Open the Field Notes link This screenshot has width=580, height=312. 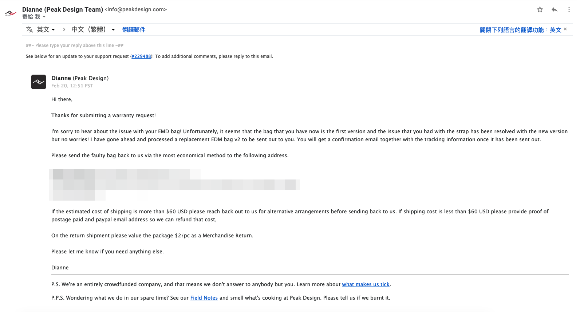click(204, 298)
